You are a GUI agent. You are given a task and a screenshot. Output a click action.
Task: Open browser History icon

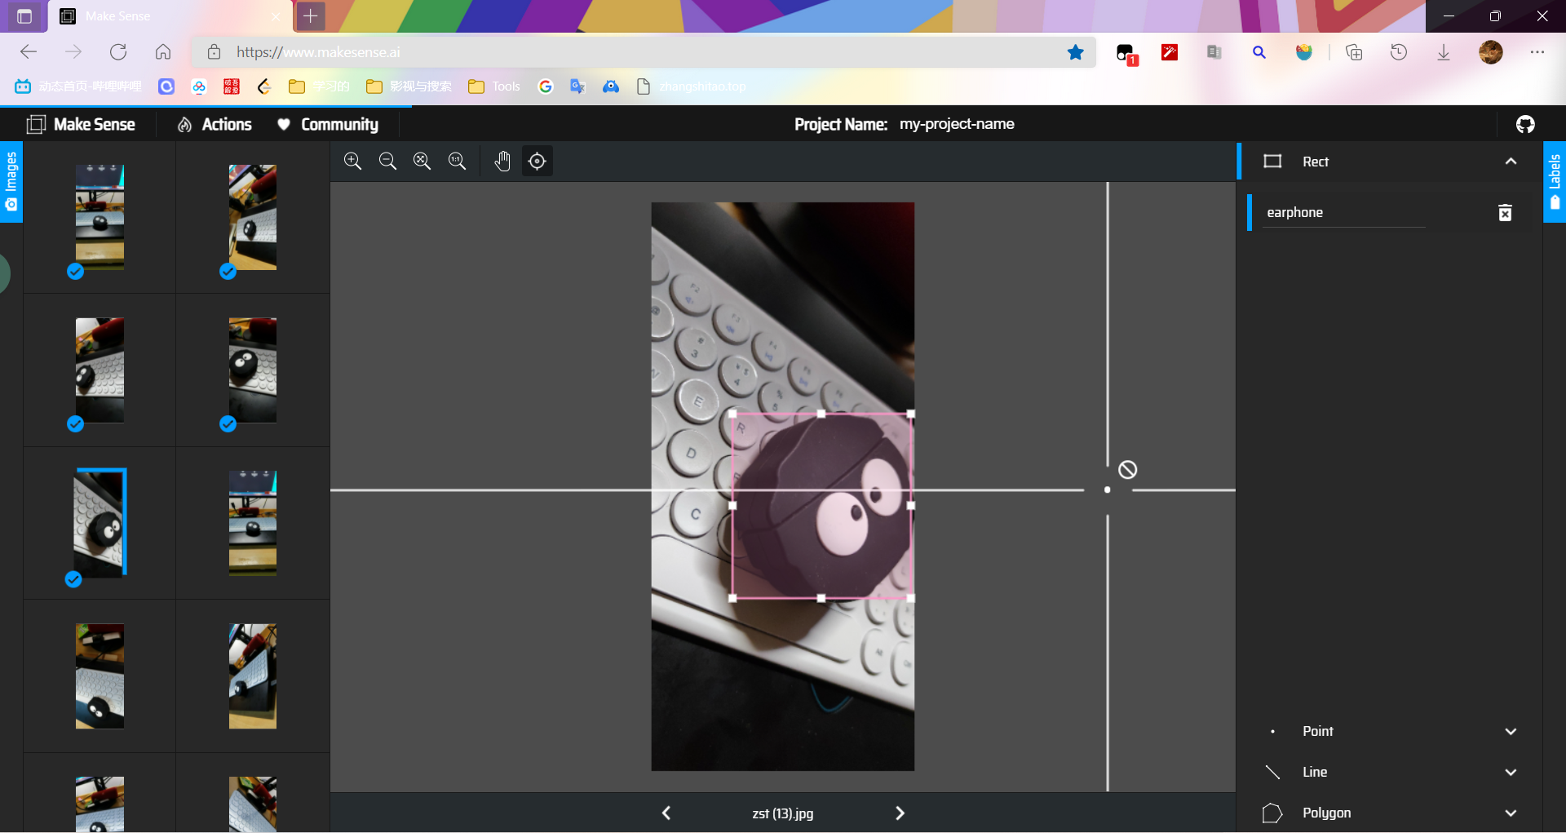coord(1399,52)
